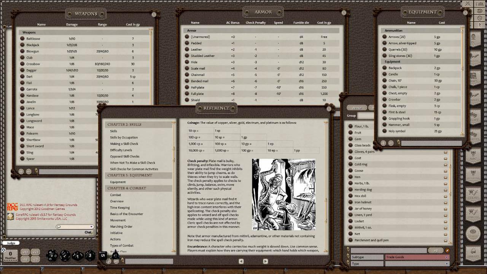Screen dimensions: 487x274
Task: Click the dice tower icon near the dice
Action: pyautogui.click(x=109, y=261)
